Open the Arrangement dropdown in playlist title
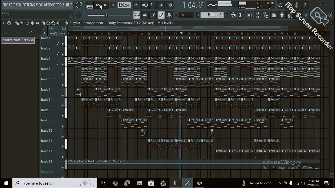The width and height of the screenshot is (335, 188). point(93,23)
